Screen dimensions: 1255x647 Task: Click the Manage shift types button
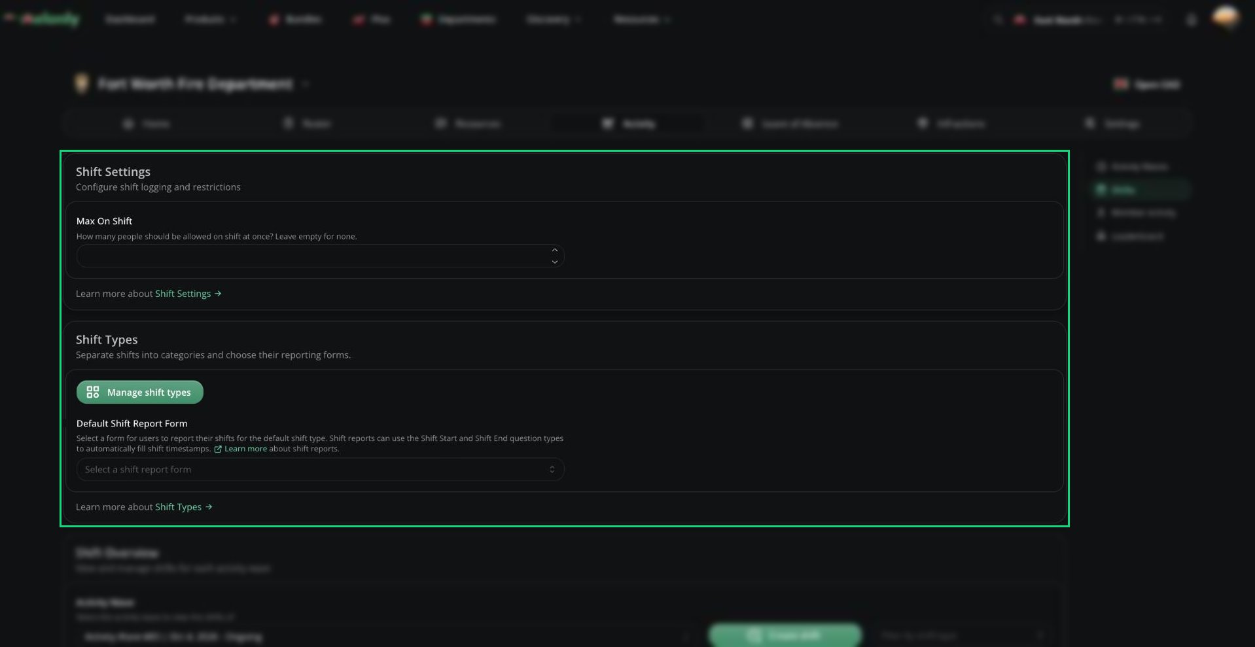tap(140, 393)
